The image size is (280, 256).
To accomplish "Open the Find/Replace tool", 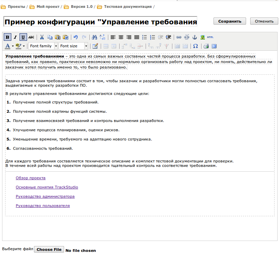I will point(102,37).
